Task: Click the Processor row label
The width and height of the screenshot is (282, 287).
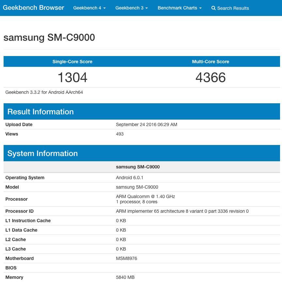Action: tap(17, 199)
